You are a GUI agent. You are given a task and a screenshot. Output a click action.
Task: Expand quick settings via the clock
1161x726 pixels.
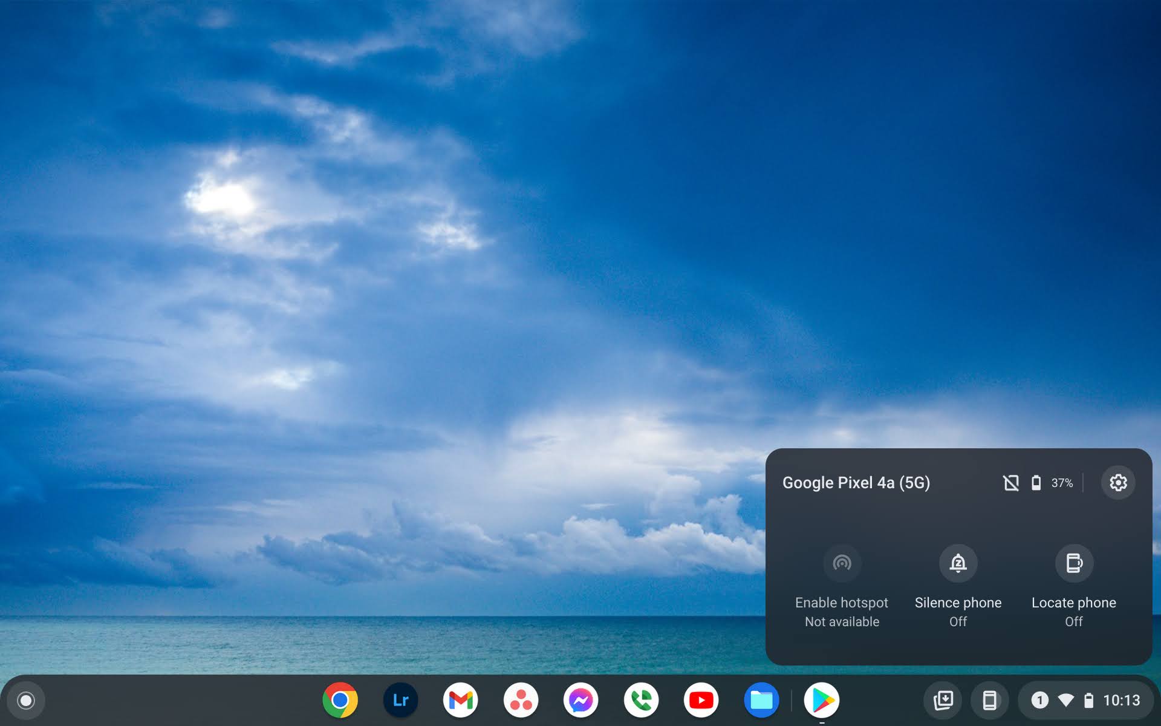coord(1121,701)
